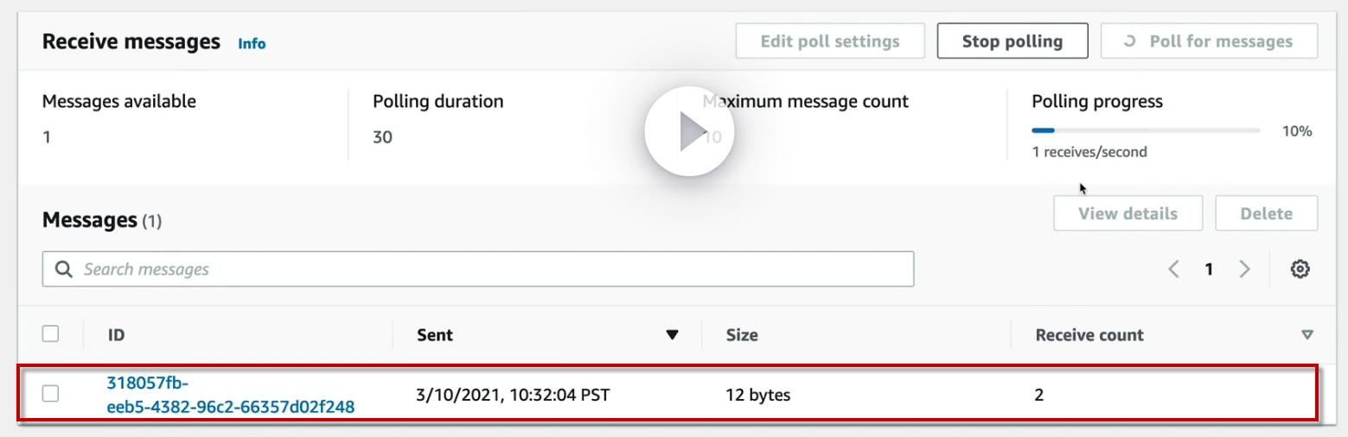Select all messages with the header checkbox
Image resolution: width=1348 pixels, height=437 pixels.
[51, 334]
